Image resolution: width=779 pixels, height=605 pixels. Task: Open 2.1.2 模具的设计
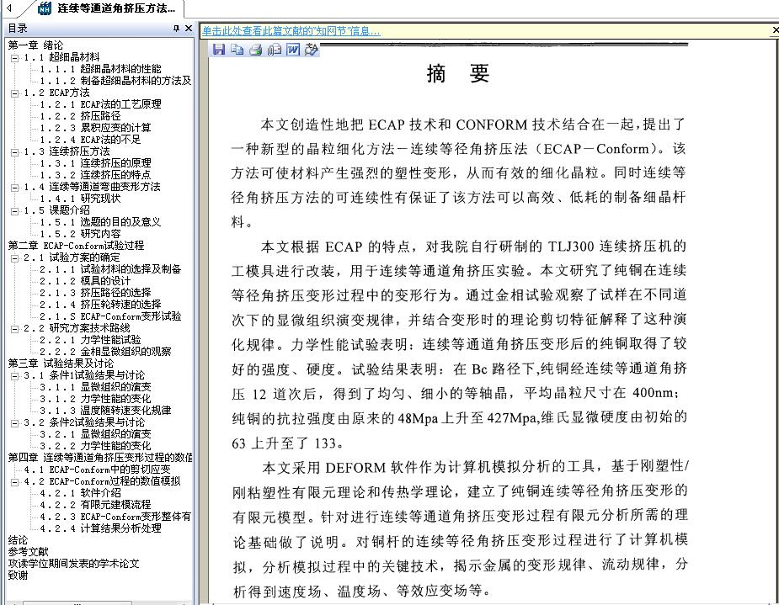coord(85,281)
